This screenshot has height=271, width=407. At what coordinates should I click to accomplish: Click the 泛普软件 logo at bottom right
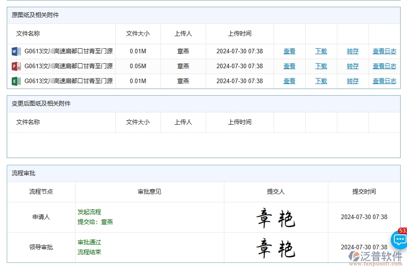(374, 256)
